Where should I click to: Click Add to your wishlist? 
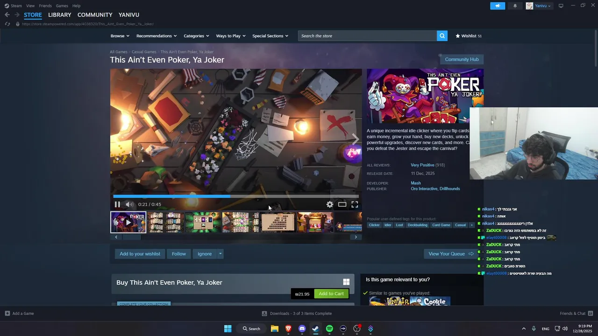[140, 254]
